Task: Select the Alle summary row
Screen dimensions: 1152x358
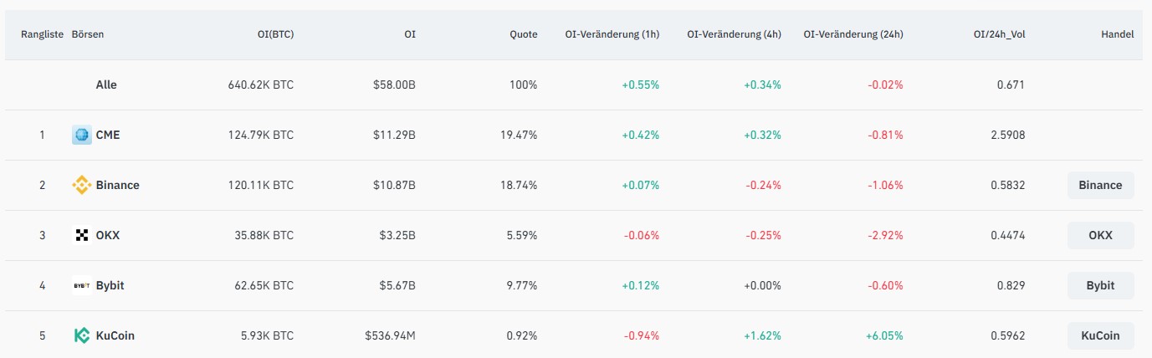Action: coord(106,84)
